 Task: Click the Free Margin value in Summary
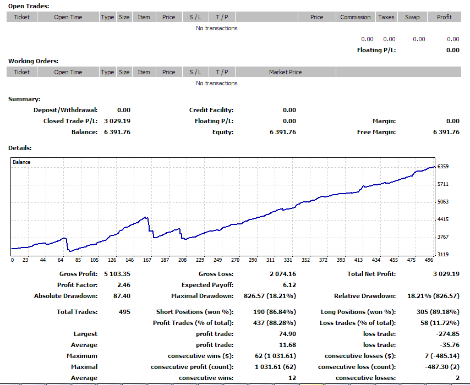point(446,132)
